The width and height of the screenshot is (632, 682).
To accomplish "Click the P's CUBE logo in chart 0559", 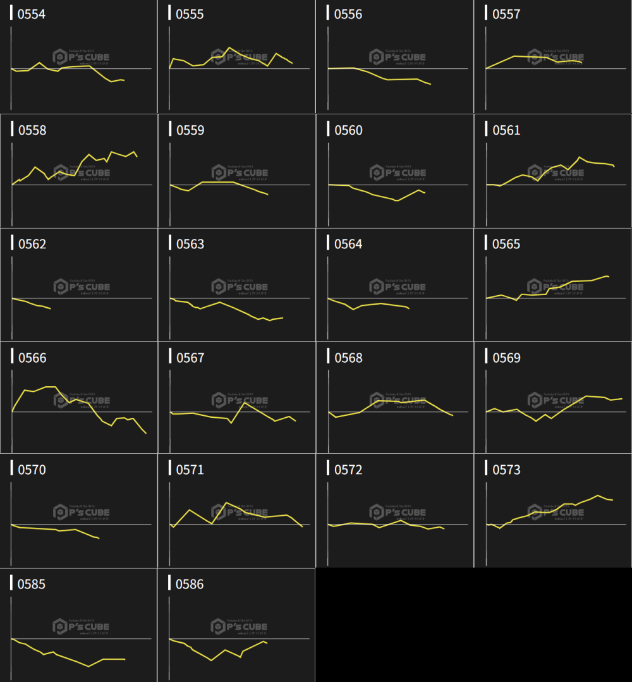I will [x=240, y=173].
